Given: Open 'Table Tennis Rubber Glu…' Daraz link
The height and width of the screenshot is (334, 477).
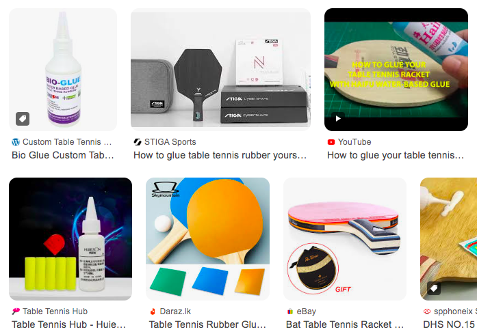Looking at the screenshot, I should pos(207,324).
